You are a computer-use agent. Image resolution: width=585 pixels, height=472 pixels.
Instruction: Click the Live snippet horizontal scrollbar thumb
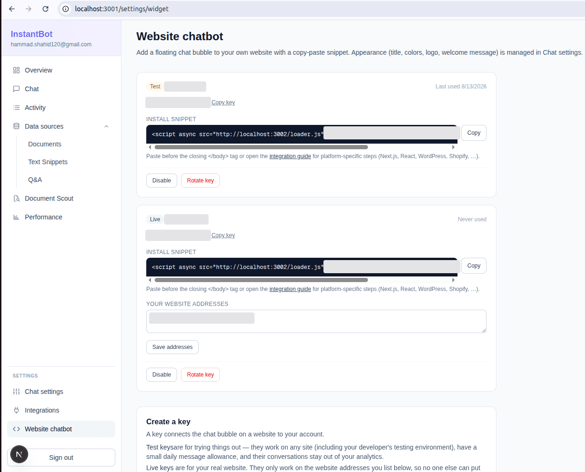point(261,280)
